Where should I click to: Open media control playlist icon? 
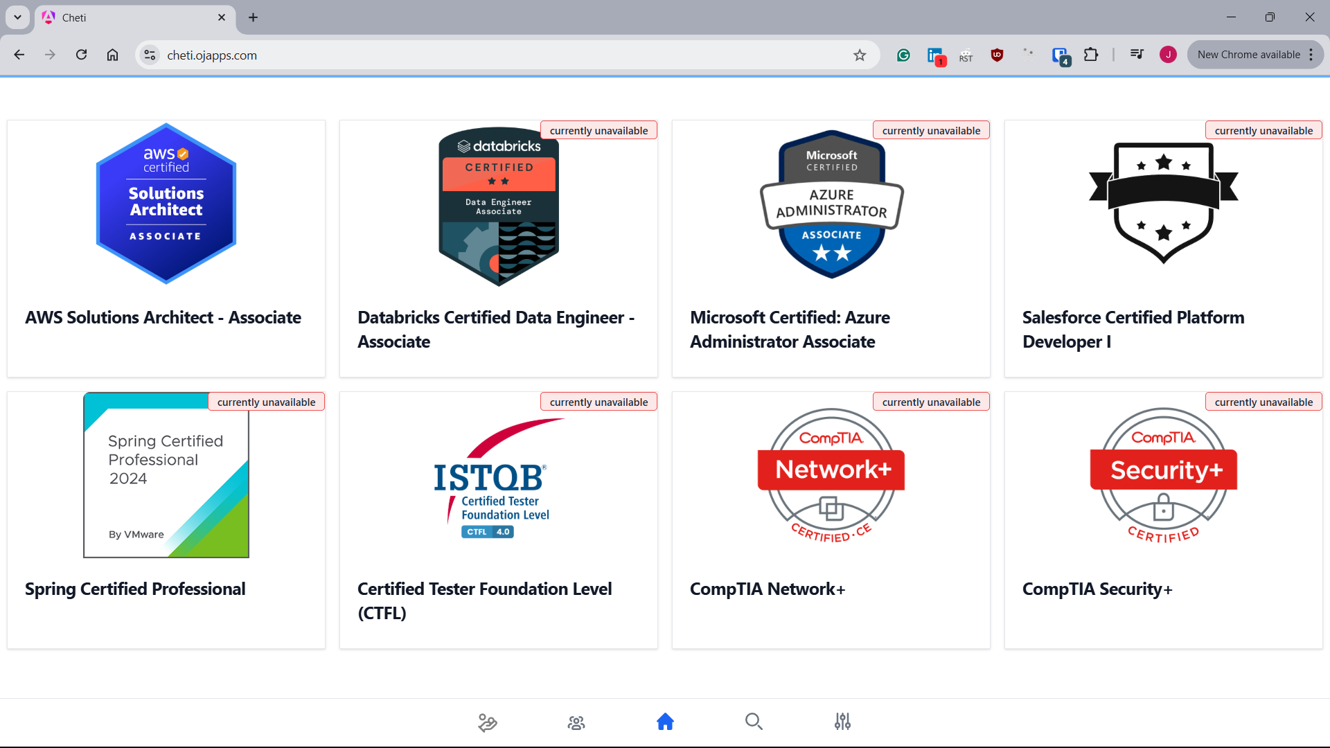click(x=1137, y=55)
